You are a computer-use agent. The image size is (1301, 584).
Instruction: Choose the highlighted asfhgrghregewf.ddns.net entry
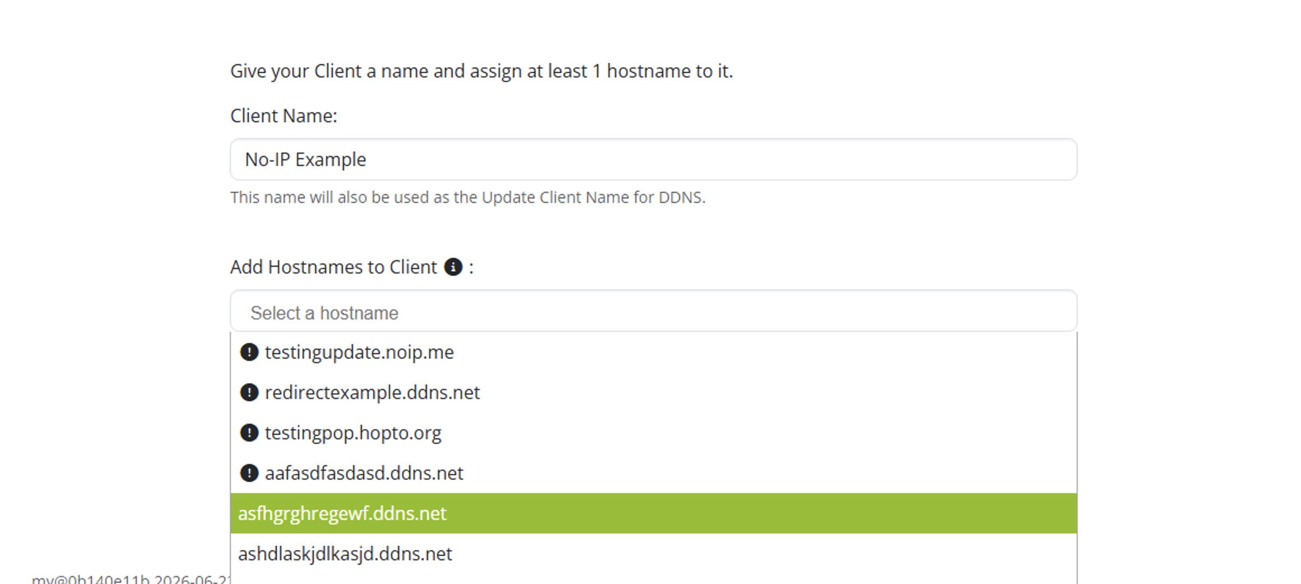[x=653, y=513]
